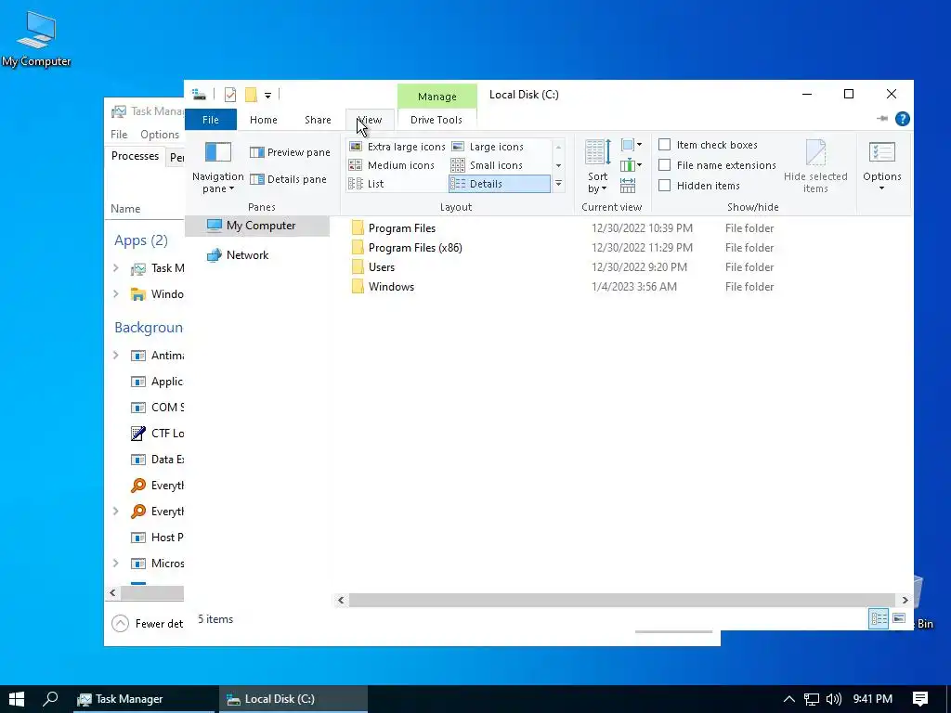951x713 pixels.
Task: Click the scroll right arrow in file list
Action: (x=905, y=601)
